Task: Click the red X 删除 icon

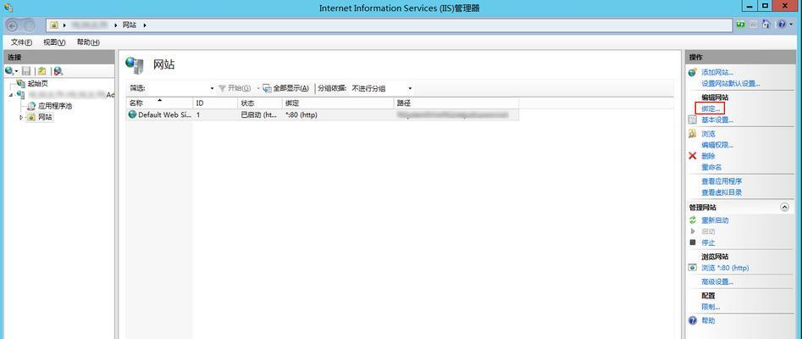Action: 693,156
